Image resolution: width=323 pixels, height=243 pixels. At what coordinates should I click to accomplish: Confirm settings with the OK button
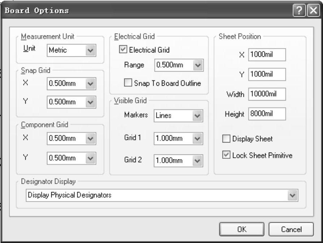coord(242,229)
